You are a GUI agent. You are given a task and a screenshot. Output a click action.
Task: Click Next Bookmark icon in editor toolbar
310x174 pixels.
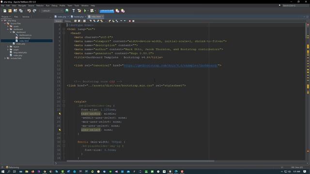(x=113, y=21)
